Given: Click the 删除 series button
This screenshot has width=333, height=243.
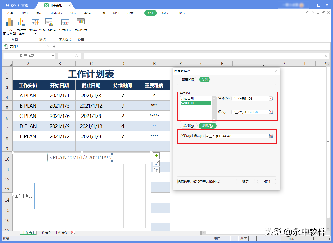Looking at the screenshot, I should [207, 126].
